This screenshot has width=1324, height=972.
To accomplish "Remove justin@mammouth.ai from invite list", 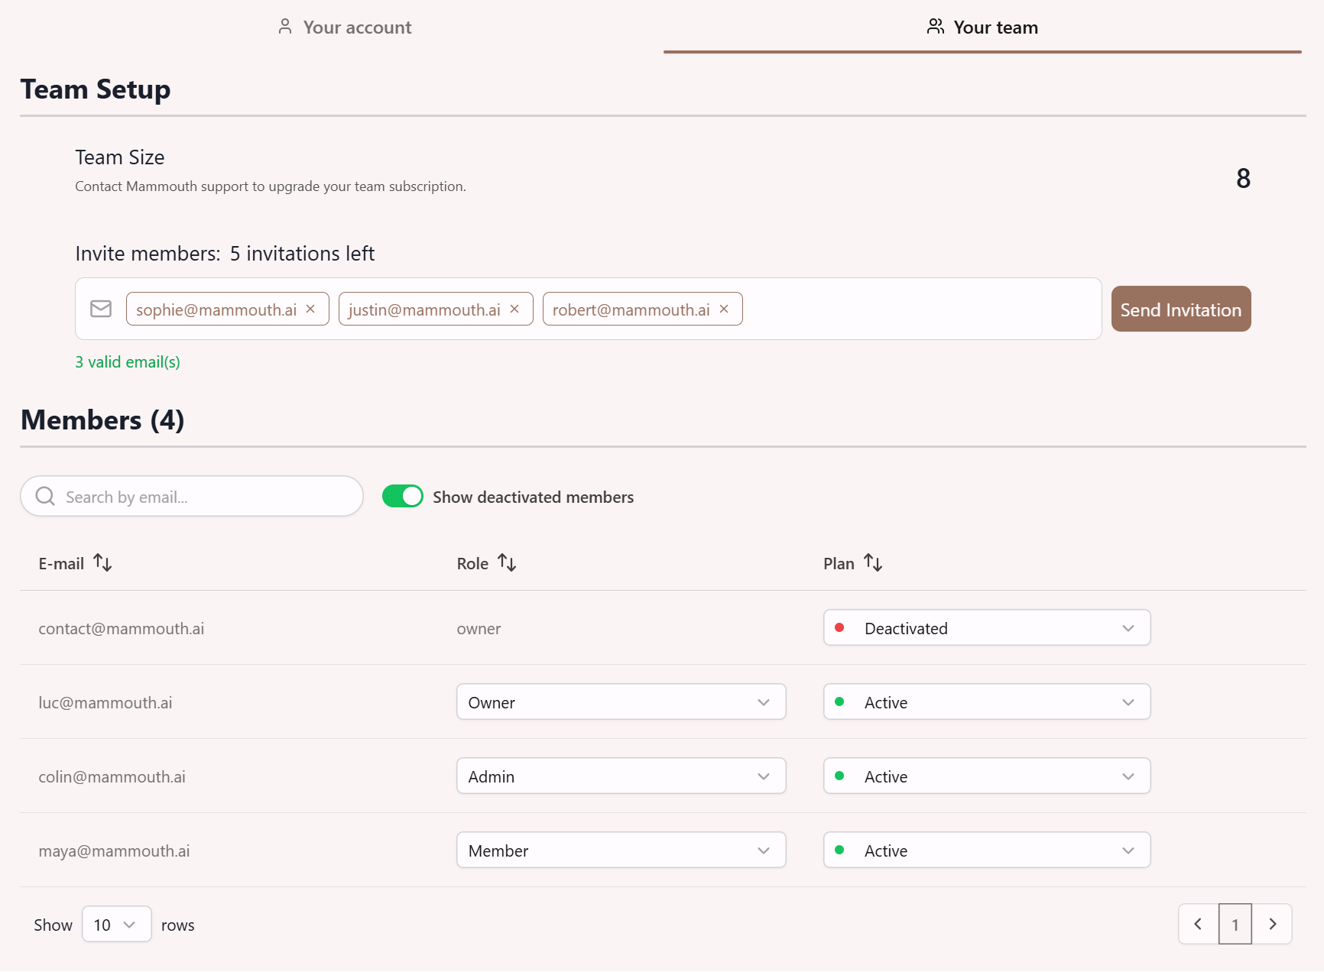I will coord(514,309).
